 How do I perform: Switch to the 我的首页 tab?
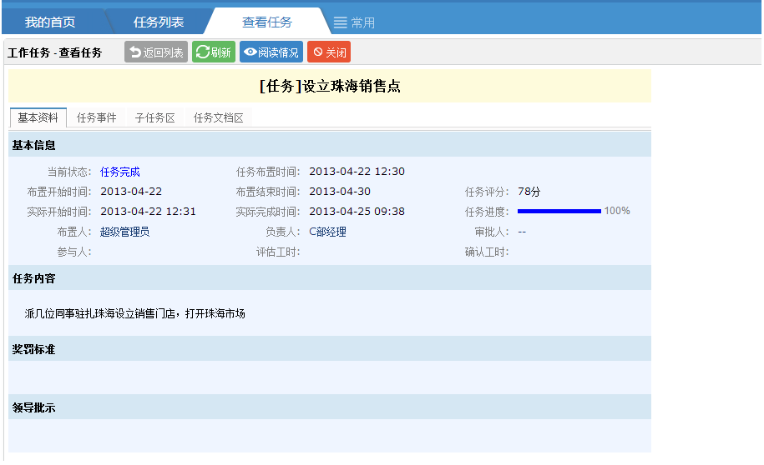(x=50, y=22)
